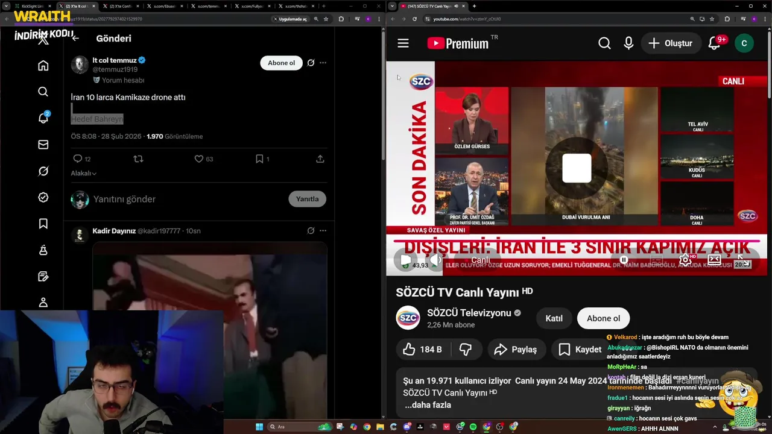Image resolution: width=772 pixels, height=434 pixels.
Task: Play Kadir Dayınız reply video thumbnail
Action: pos(210,330)
